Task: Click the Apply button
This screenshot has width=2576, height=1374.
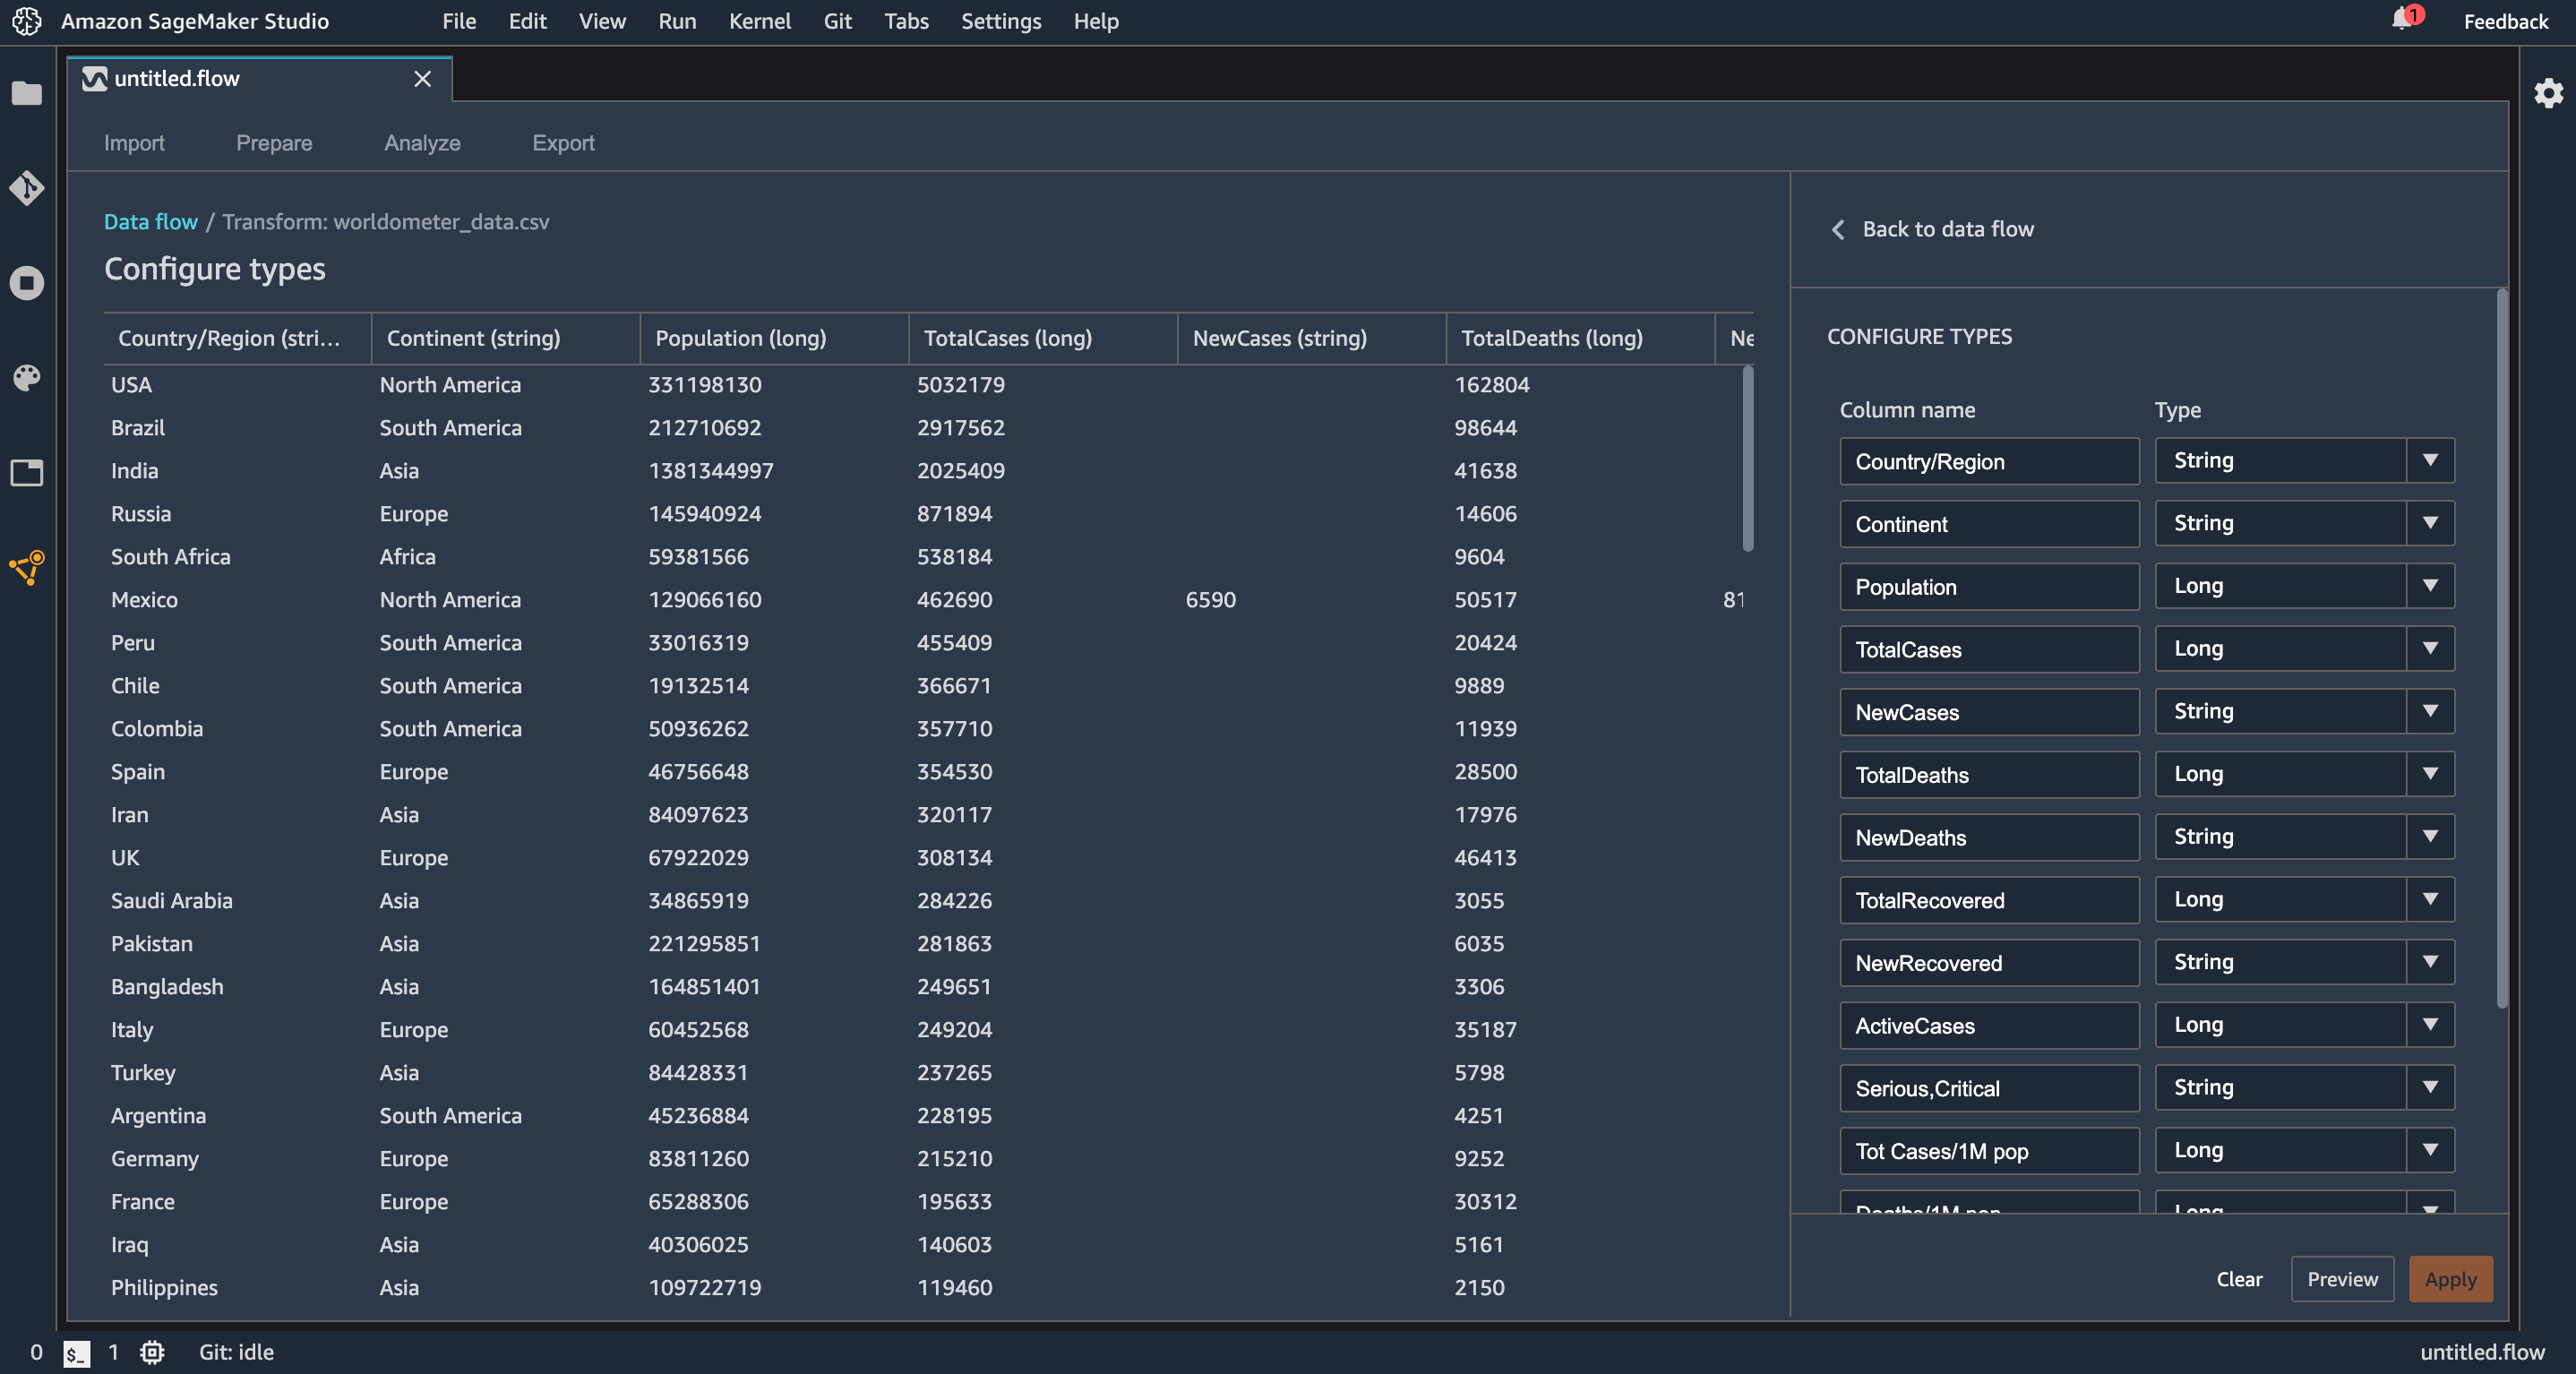Action: pos(2449,1279)
